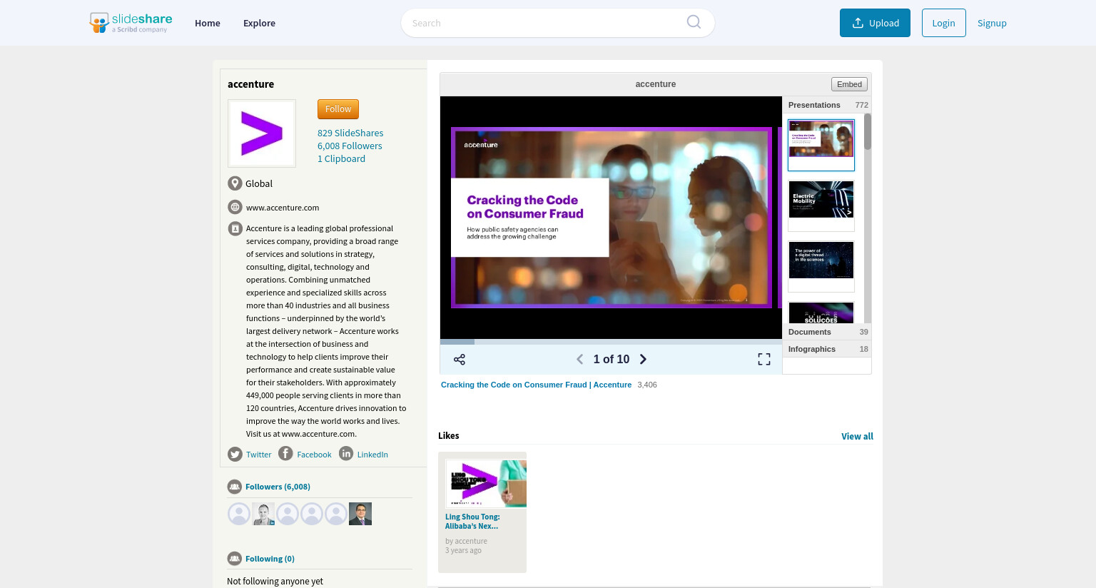The image size is (1096, 588).
Task: Switch to Presentations tab
Action: click(827, 105)
